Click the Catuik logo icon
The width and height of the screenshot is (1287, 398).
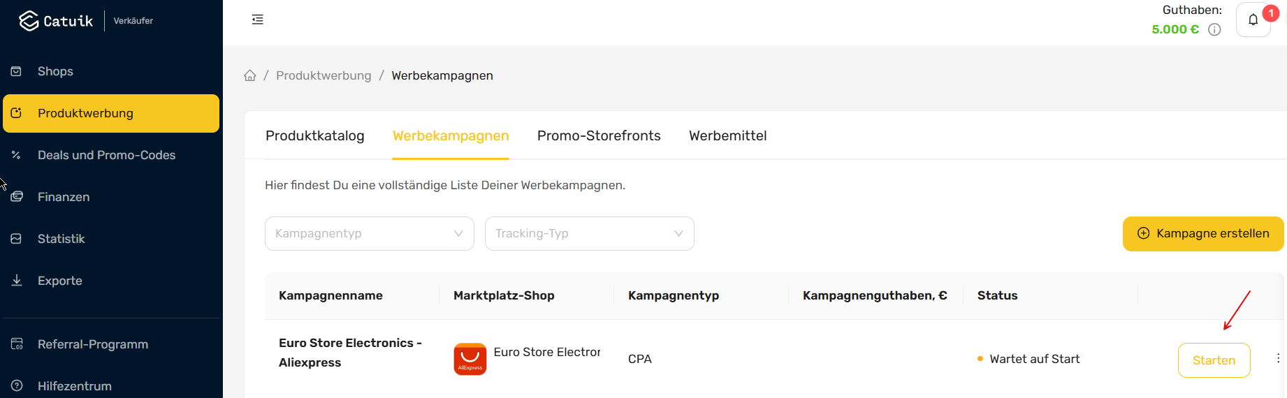[29, 21]
